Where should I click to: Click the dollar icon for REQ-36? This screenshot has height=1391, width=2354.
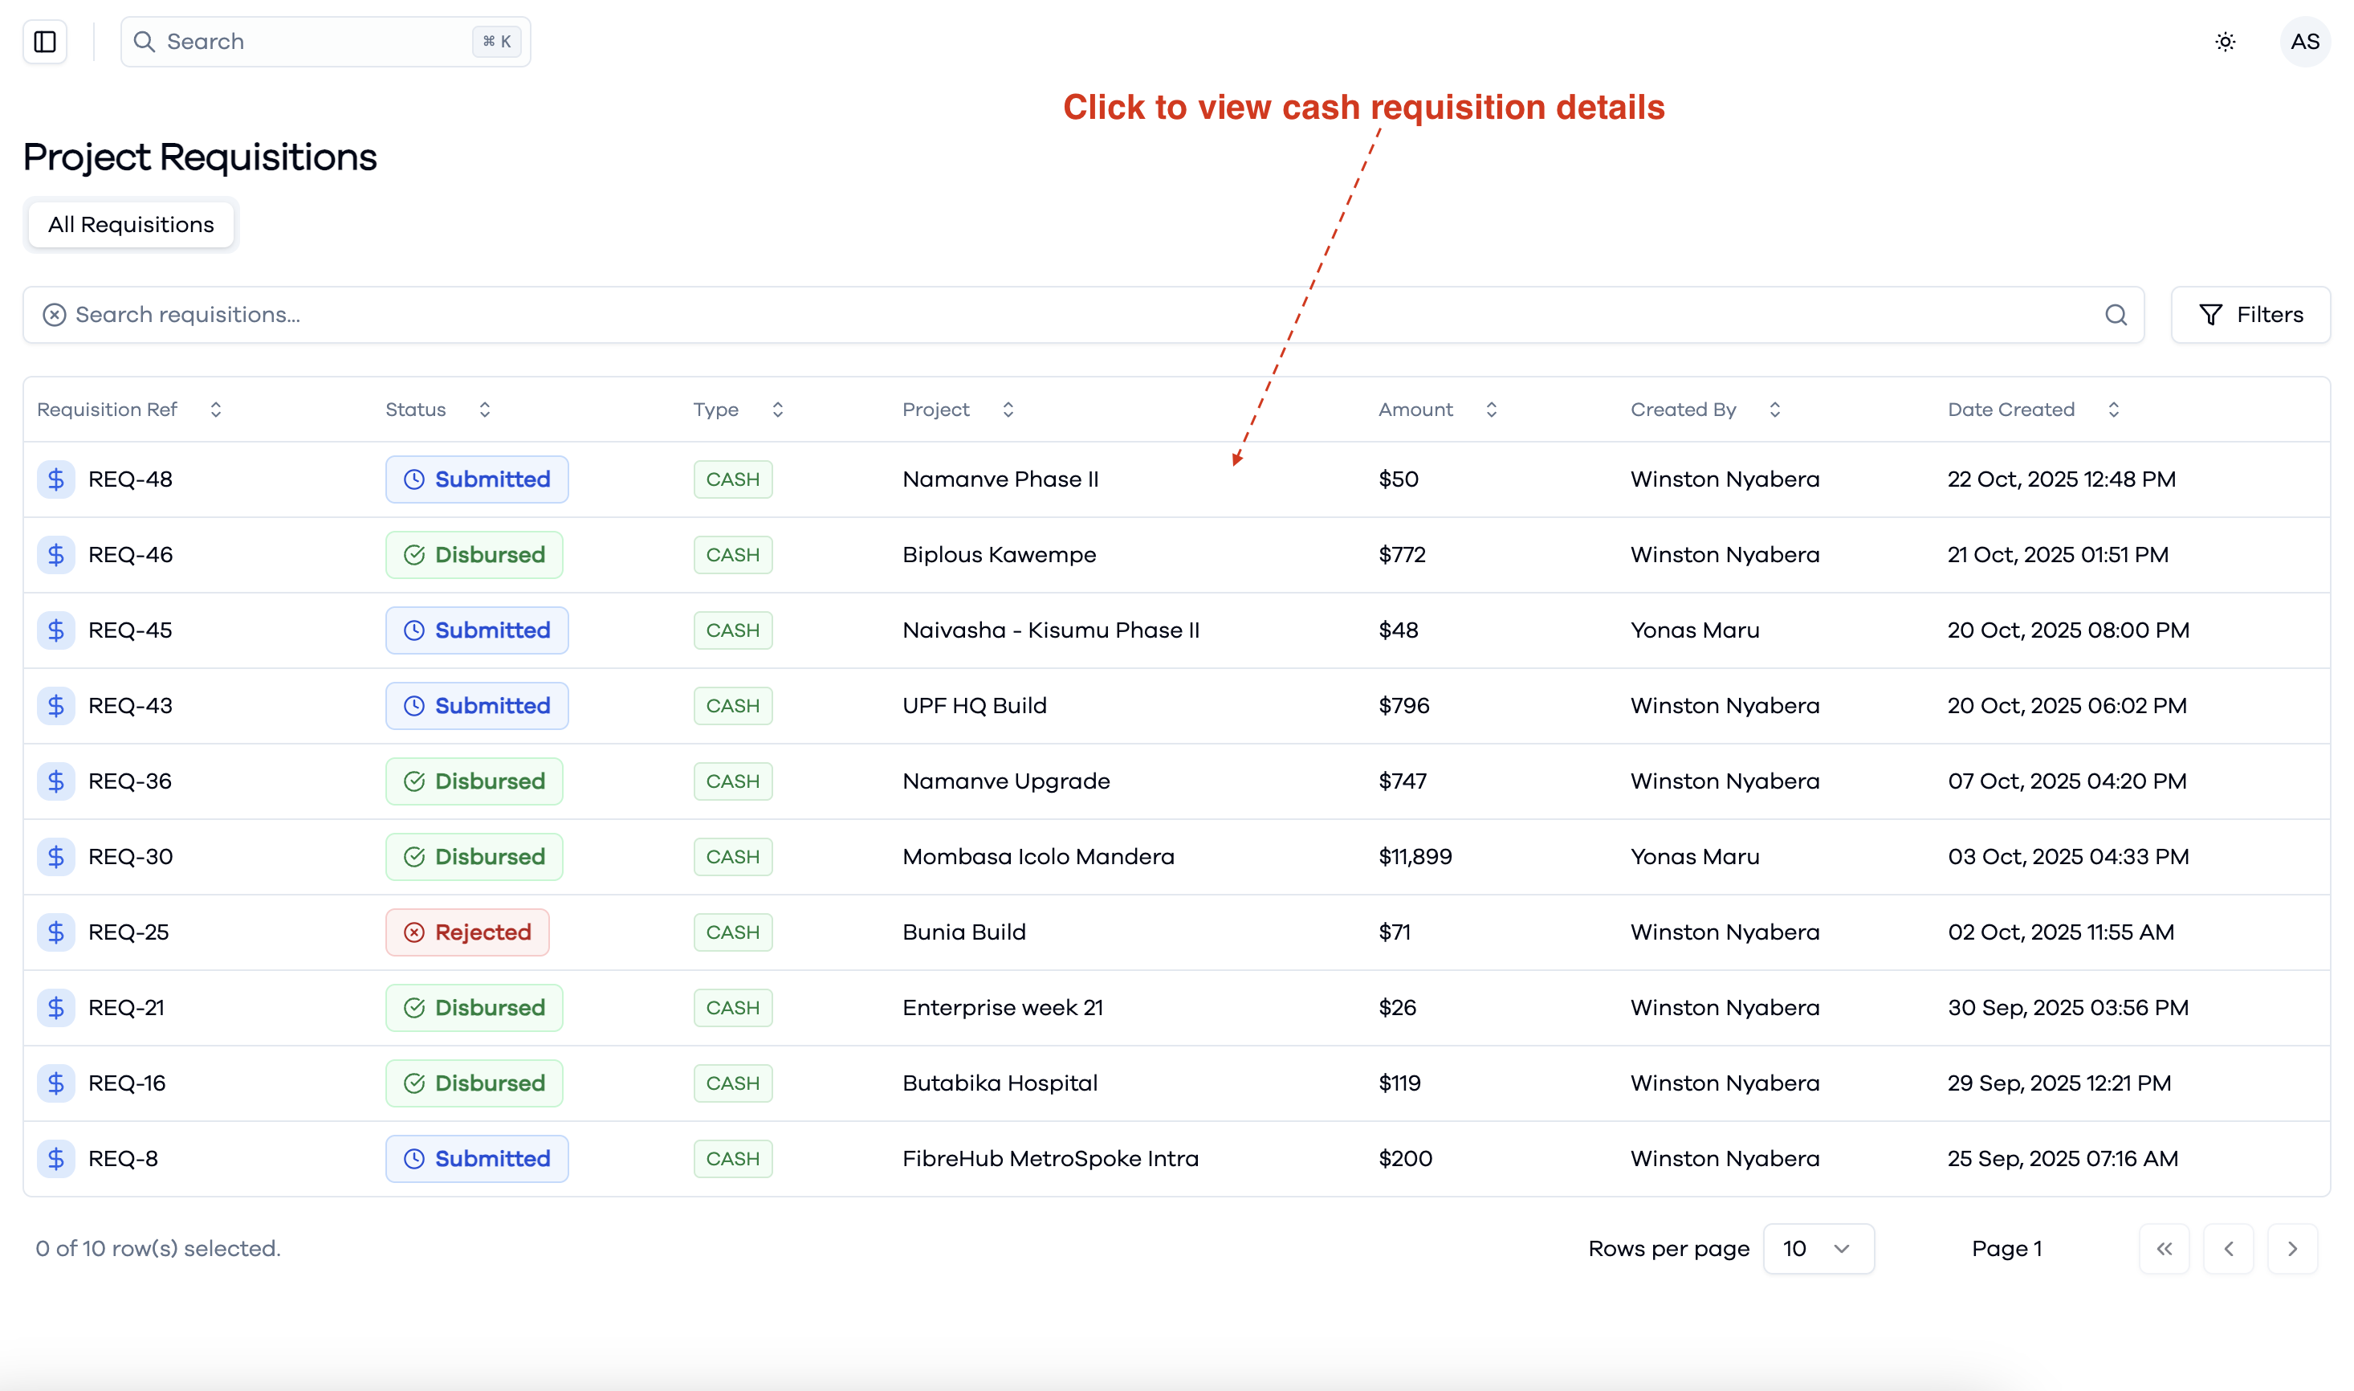pyautogui.click(x=56, y=781)
